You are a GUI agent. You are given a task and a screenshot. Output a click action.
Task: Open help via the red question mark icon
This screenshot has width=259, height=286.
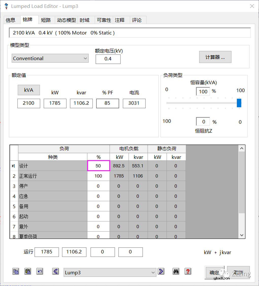pos(187,271)
